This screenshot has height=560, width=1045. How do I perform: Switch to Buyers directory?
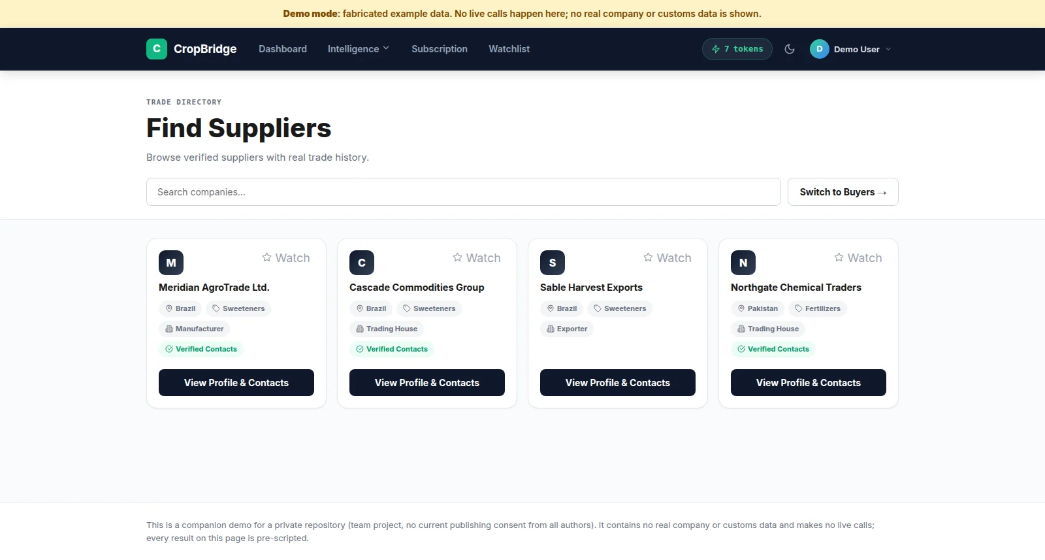(x=843, y=192)
